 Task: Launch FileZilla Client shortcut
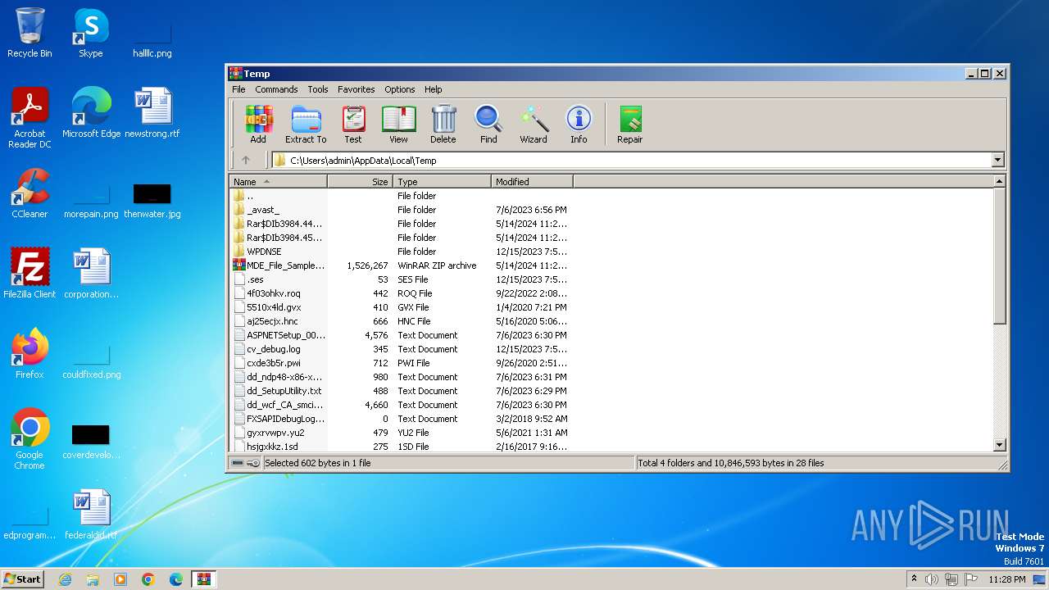[x=30, y=274]
